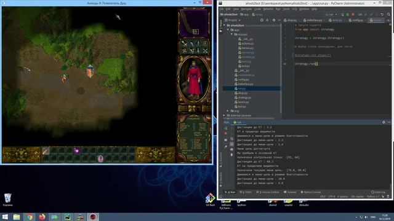Expand the img folder in project tree

click(x=228, y=110)
